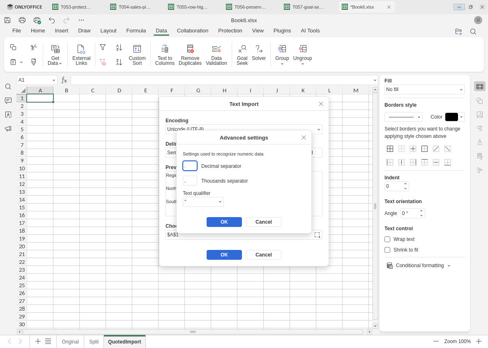Open the Find icon in left sidebar
Screen dimensions: 488x348
click(x=8, y=87)
